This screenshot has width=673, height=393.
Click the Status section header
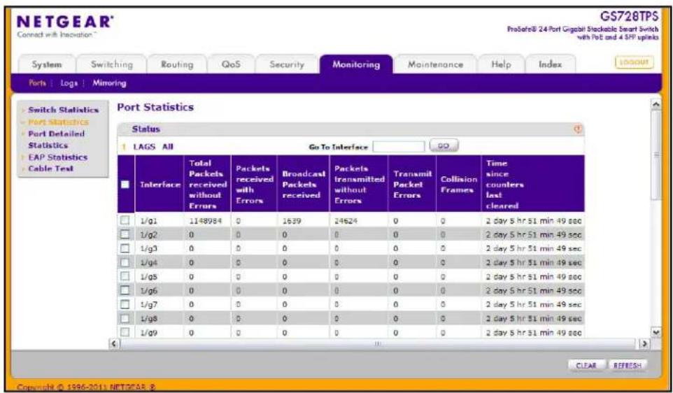(350, 129)
